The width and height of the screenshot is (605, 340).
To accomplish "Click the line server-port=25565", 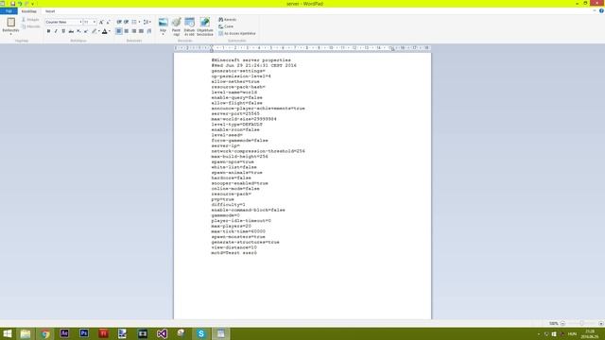I will 235,113.
